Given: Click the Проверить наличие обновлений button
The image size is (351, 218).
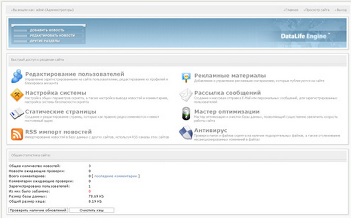Looking at the screenshot, I should [38, 210].
